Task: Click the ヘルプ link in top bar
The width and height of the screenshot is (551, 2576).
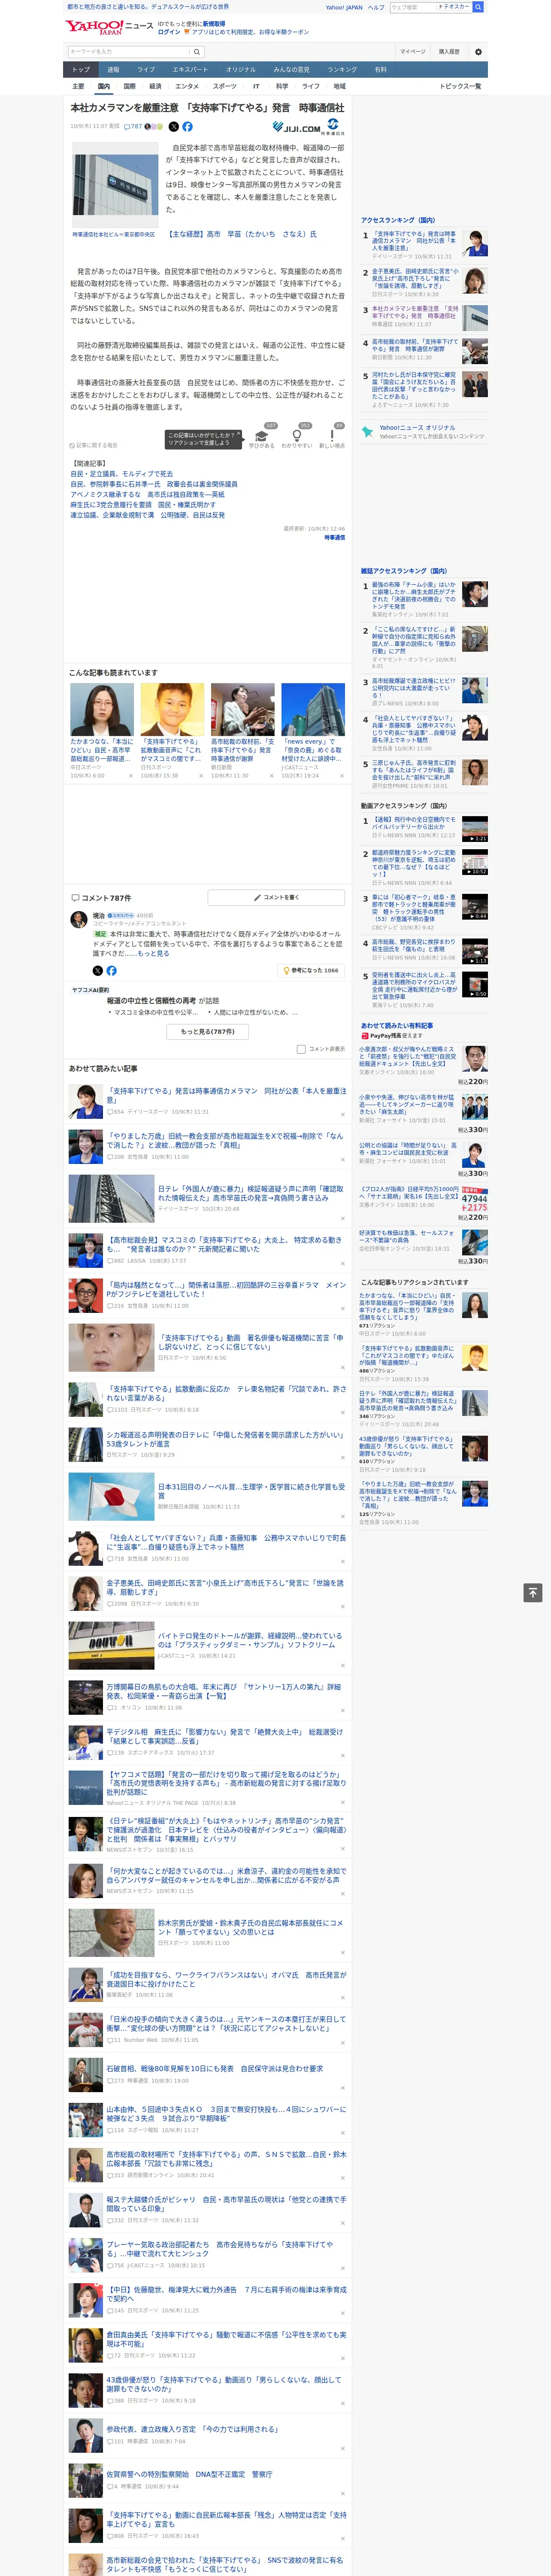Action: (376, 7)
